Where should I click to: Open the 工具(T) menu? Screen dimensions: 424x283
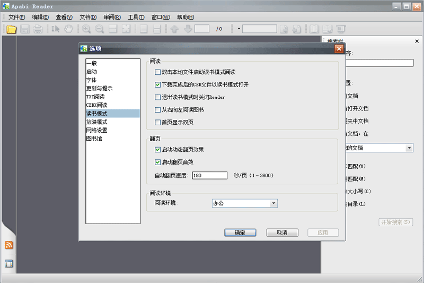coord(136,17)
